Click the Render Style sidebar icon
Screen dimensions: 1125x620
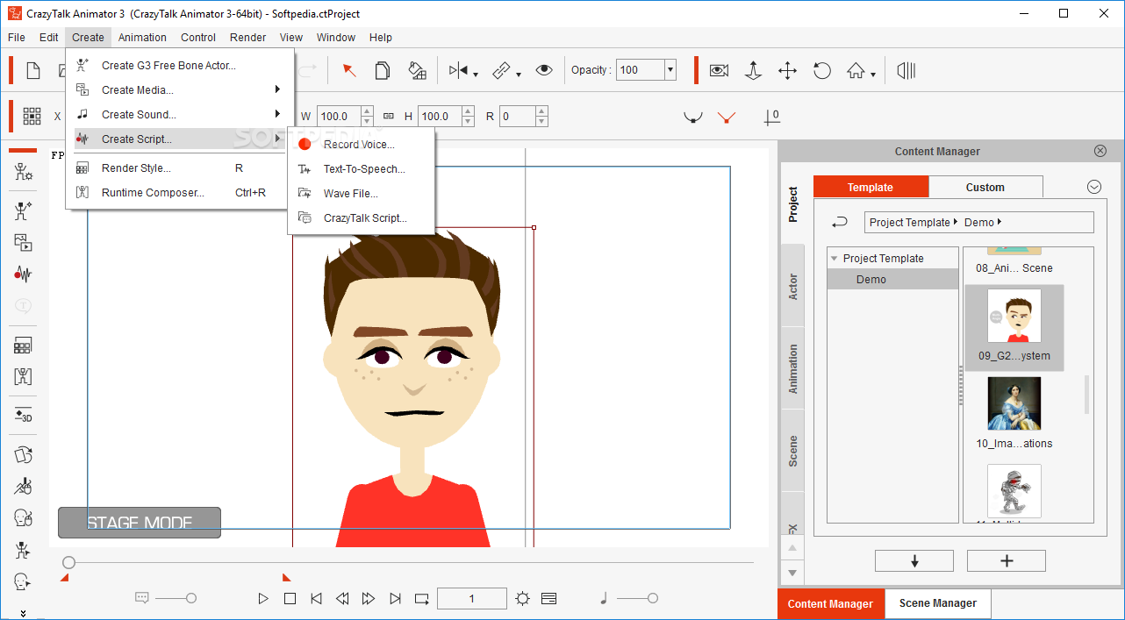[x=23, y=346]
